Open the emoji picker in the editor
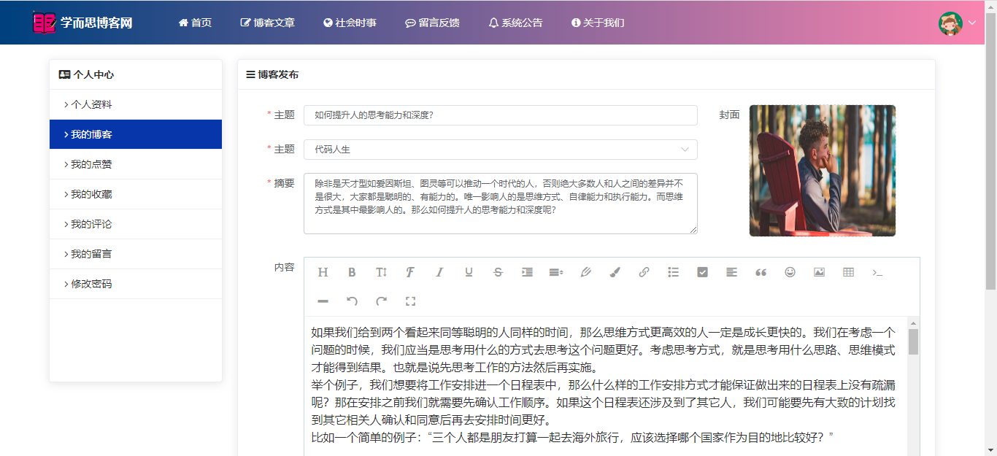This screenshot has height=456, width=997. (x=790, y=272)
